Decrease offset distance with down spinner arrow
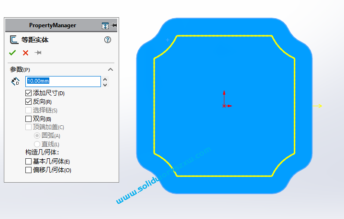Viewport: 344px width, 219px height. tap(105, 84)
